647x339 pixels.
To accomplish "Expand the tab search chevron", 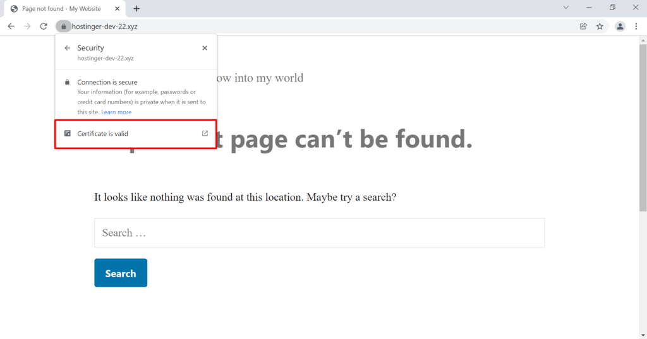I will click(566, 8).
